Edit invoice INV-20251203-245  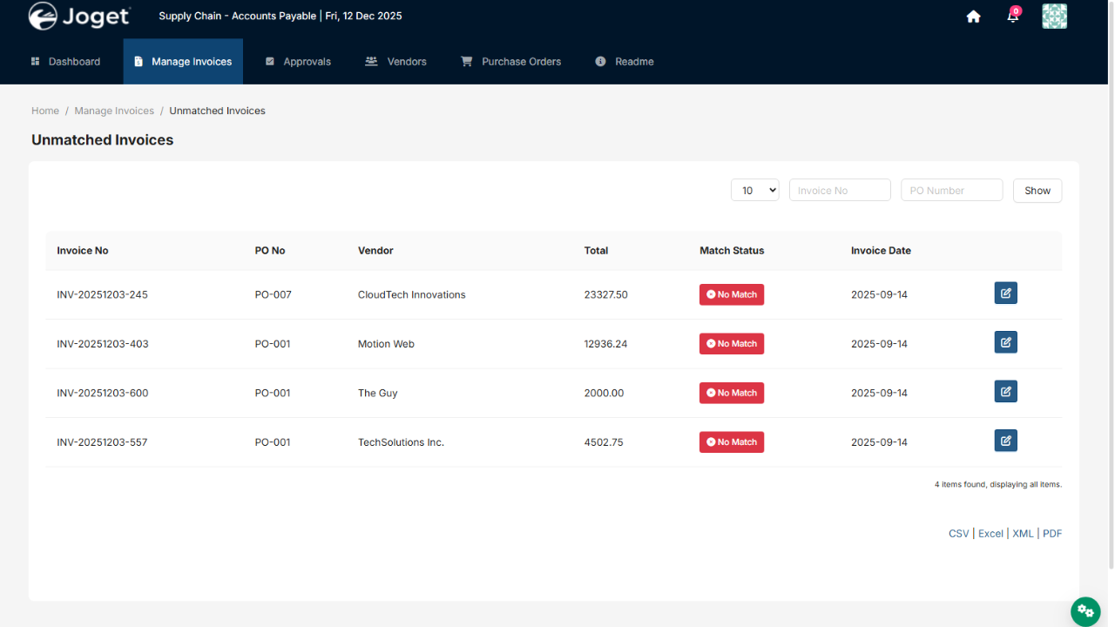1005,293
